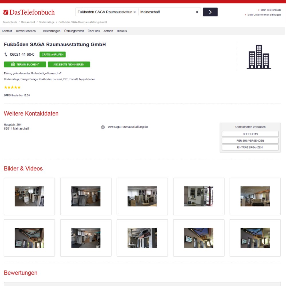Click the red 'Bewertungen' section heading

[21, 273]
